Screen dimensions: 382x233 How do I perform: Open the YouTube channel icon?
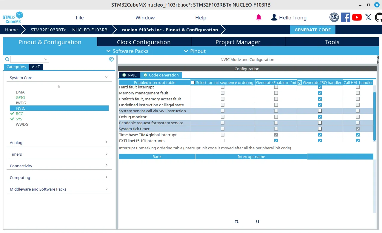click(x=357, y=17)
